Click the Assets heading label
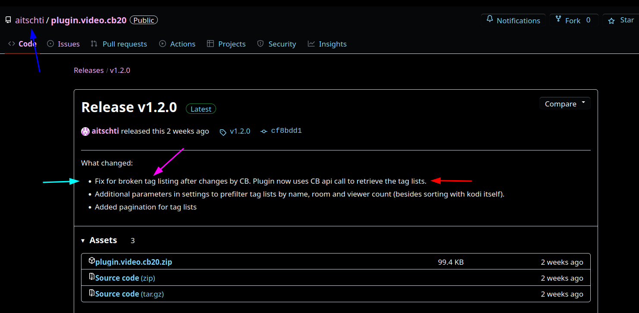This screenshot has height=313, width=639. point(103,240)
